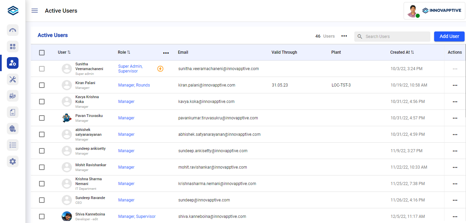466x223 pixels.
Task: Open the document icon in sidebar
Action: (13, 112)
